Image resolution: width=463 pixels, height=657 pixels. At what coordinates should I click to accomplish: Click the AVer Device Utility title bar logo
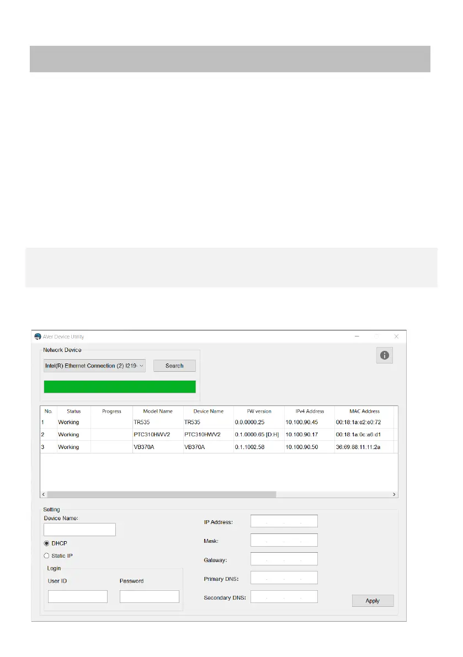(x=38, y=336)
